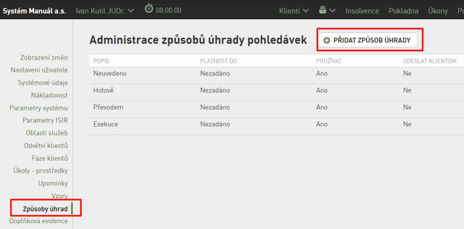Open Zobrazení změn in the sidebar

coord(44,58)
